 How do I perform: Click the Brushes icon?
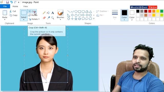[x=60, y=13]
